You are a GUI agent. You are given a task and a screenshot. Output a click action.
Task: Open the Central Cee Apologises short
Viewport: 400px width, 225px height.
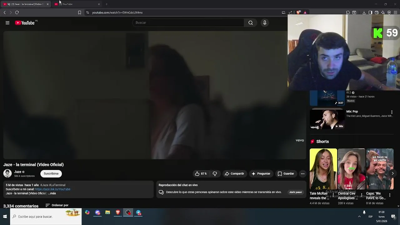tap(351, 169)
